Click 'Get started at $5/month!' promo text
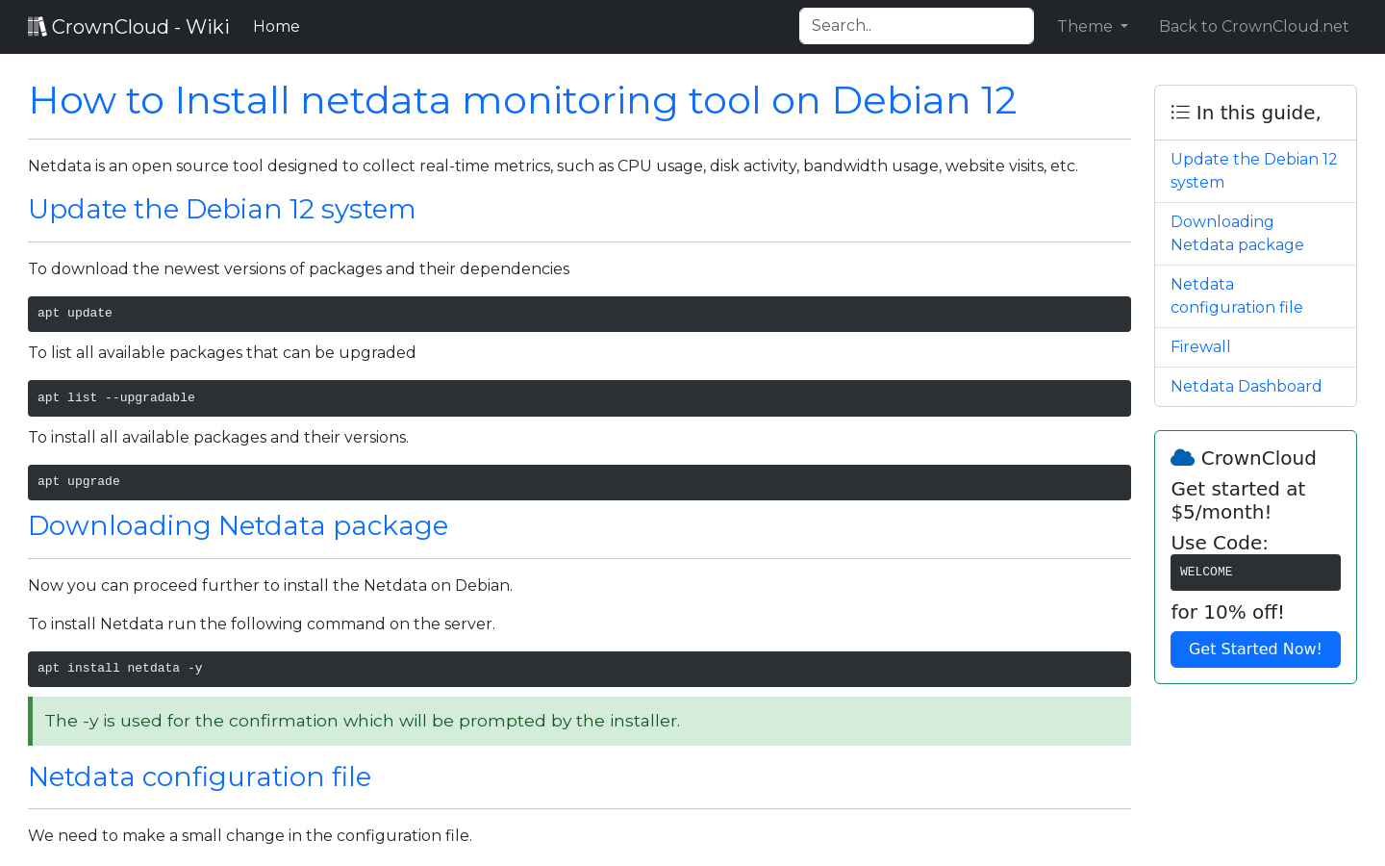This screenshot has height=866, width=1385. (1238, 500)
